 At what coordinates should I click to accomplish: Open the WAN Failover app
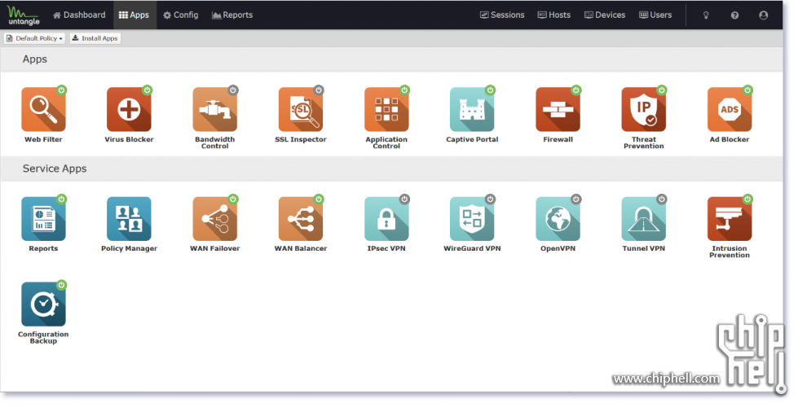tap(214, 219)
